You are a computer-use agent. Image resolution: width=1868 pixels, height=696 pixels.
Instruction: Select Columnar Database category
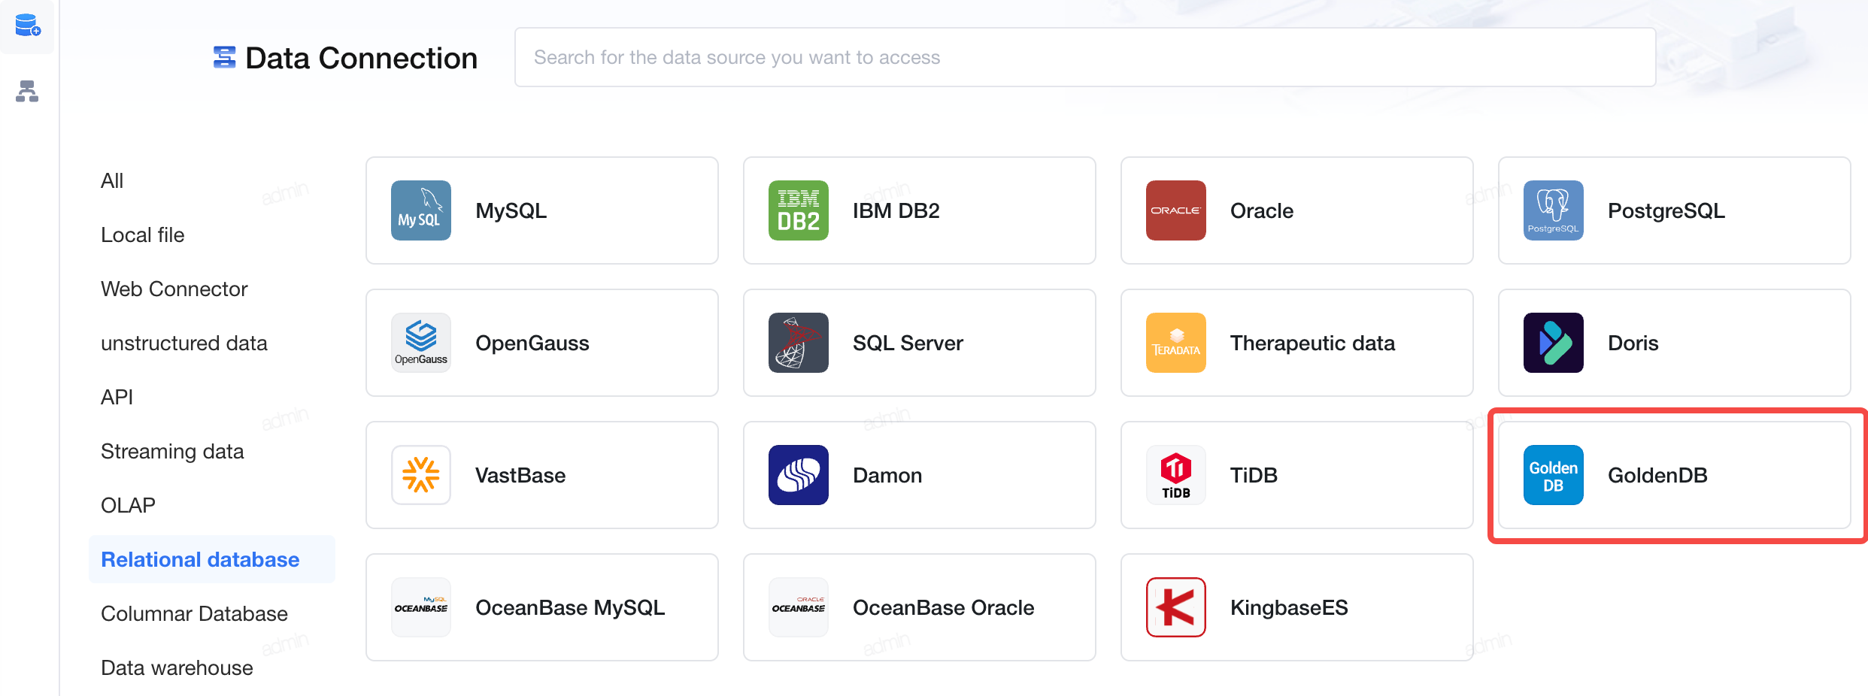tap(194, 613)
